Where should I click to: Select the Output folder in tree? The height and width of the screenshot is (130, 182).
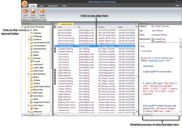coord(36,83)
